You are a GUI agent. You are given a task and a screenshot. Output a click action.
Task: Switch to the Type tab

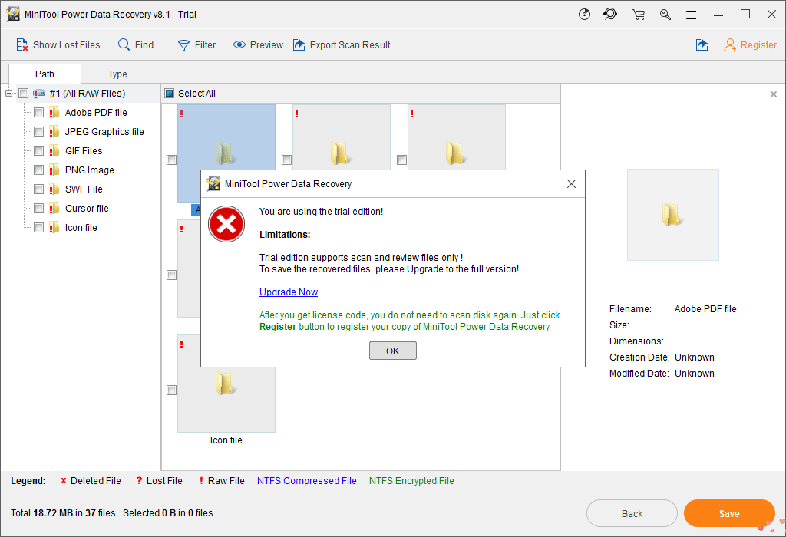[x=117, y=74]
